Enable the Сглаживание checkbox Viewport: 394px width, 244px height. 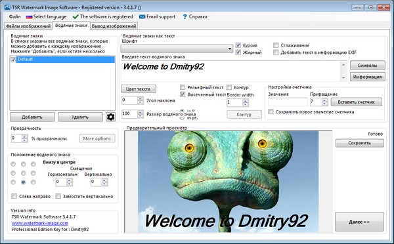tap(276, 45)
